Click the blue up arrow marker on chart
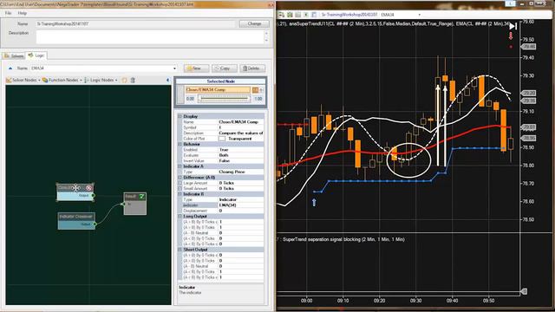This screenshot has height=312, width=555. point(314,202)
